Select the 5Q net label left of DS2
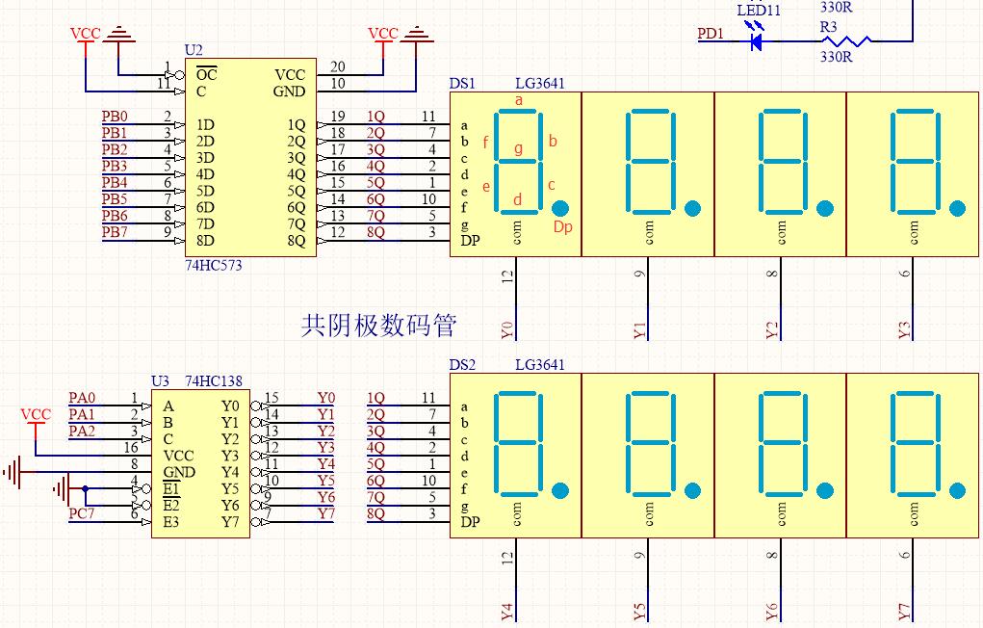 pyautogui.click(x=375, y=464)
